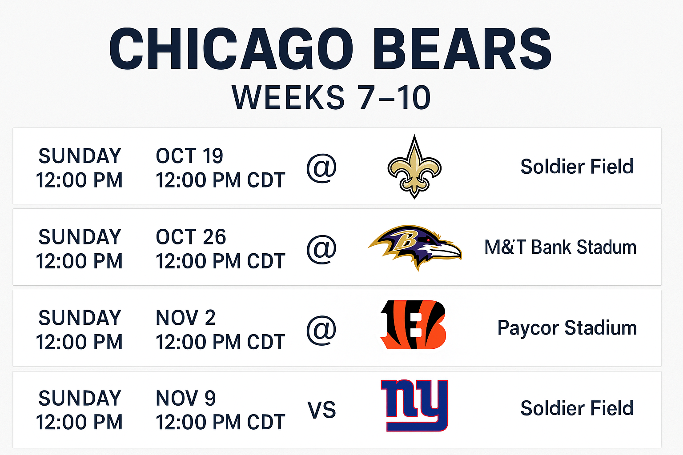Select the Chicago Bears title heading
Image resolution: width=683 pixels, height=455 pixels.
click(330, 49)
